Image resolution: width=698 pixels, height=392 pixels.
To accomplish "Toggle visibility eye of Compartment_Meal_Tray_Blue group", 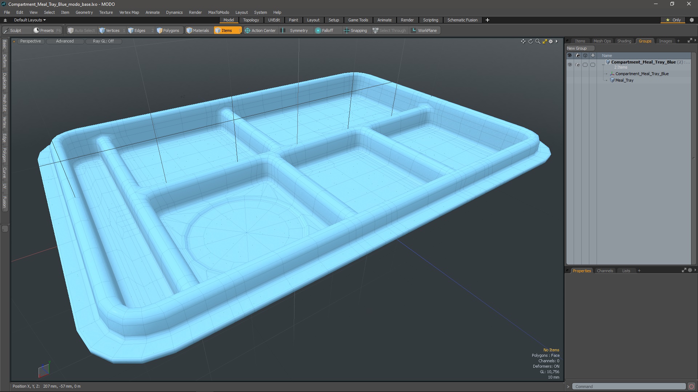I will pos(569,65).
